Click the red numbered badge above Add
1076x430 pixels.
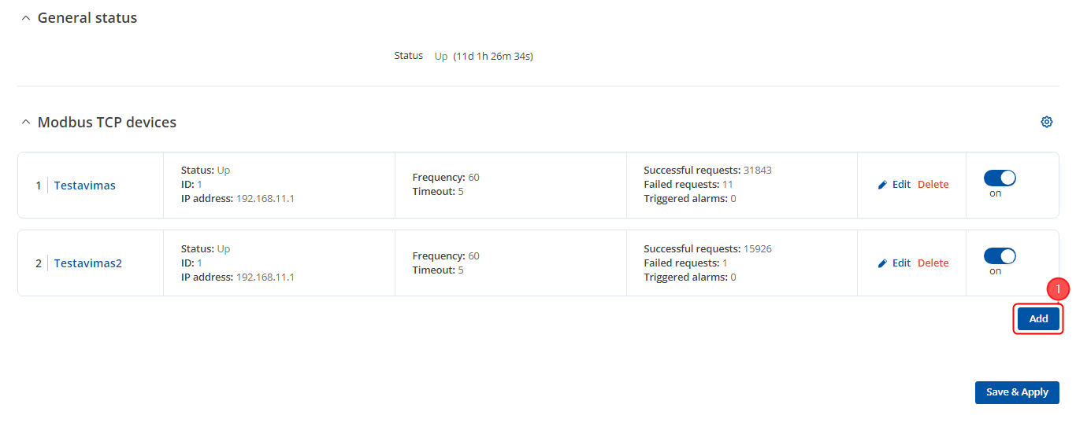tap(1058, 289)
